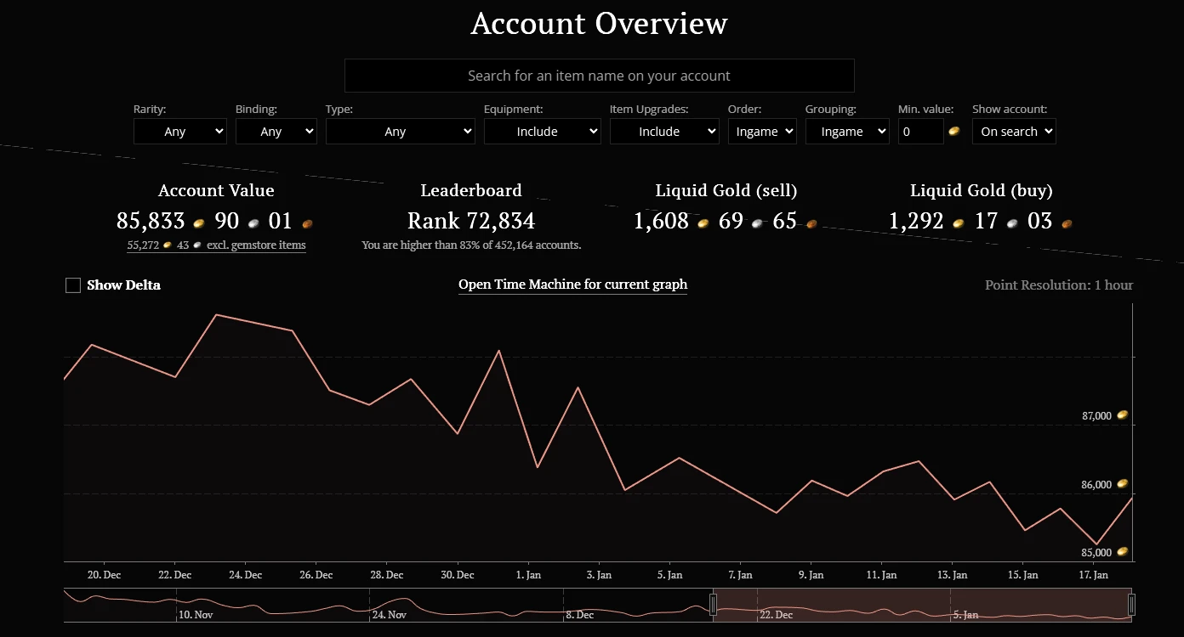Click the copper coin icon in Account Value
Image resolution: width=1184 pixels, height=637 pixels.
(307, 223)
